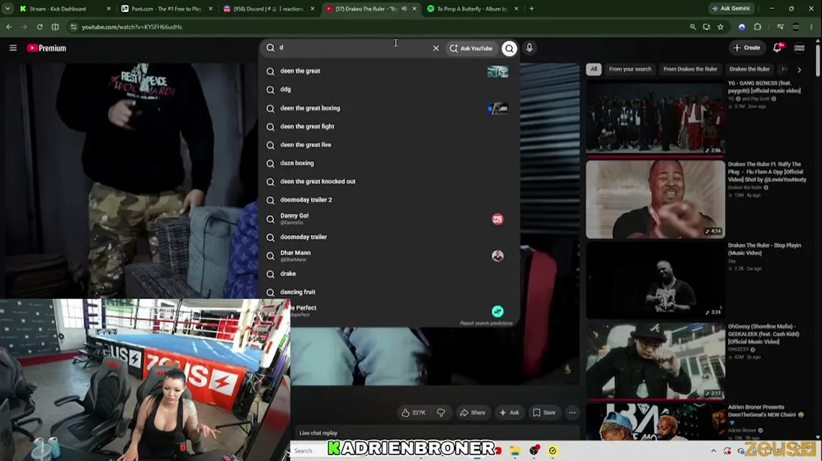Switch to the Discord browser tab
The width and height of the screenshot is (822, 461).
click(268, 9)
